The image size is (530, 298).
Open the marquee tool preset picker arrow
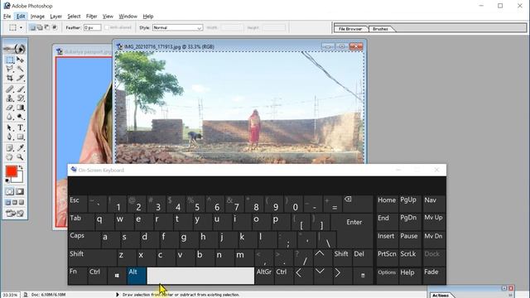click(21, 27)
